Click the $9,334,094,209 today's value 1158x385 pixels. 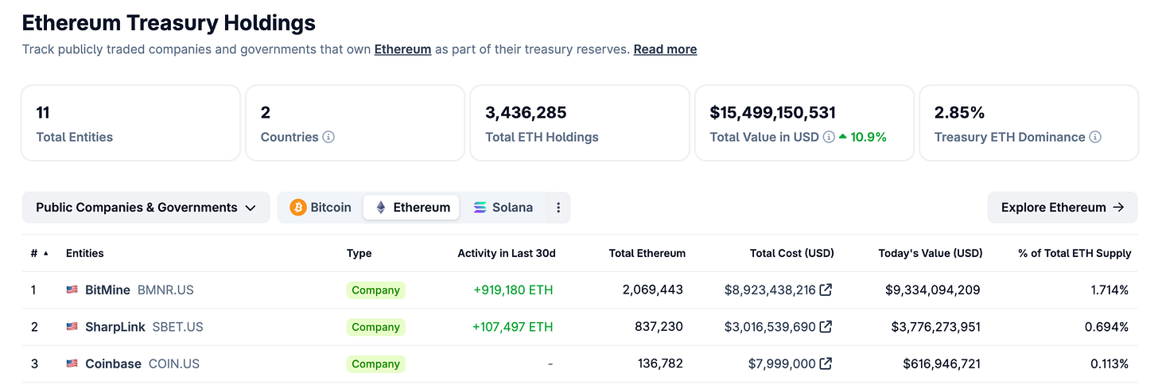coord(932,290)
